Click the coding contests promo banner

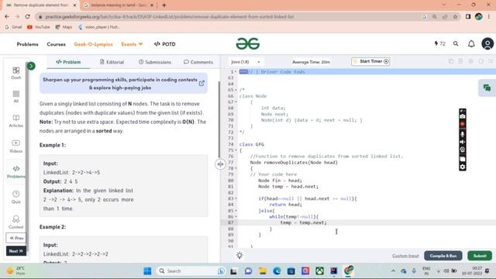(123, 84)
